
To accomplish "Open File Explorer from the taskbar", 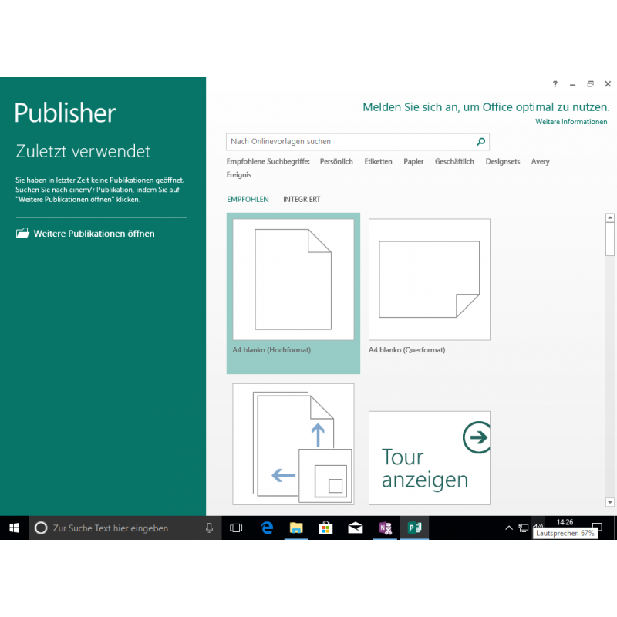I will coord(296,528).
